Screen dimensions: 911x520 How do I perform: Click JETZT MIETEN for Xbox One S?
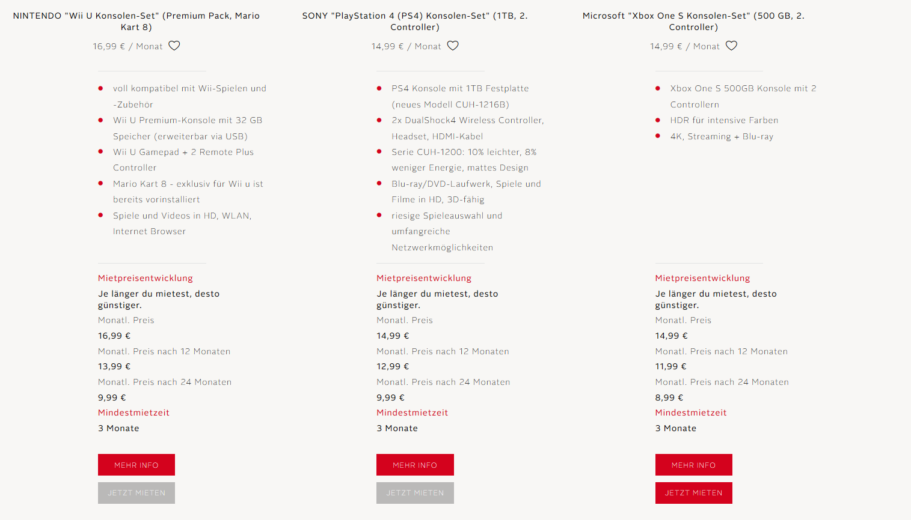click(x=693, y=493)
